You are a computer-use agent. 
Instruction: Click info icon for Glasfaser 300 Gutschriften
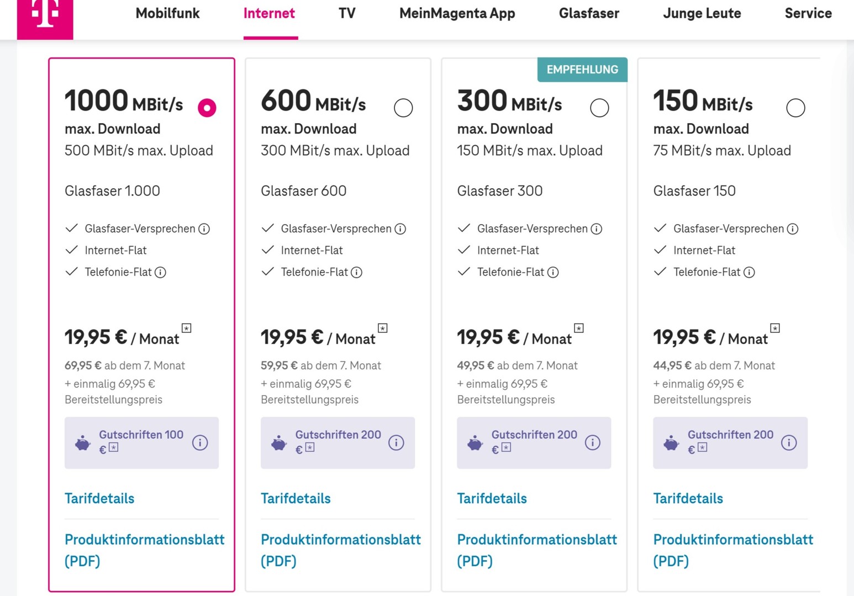click(592, 443)
